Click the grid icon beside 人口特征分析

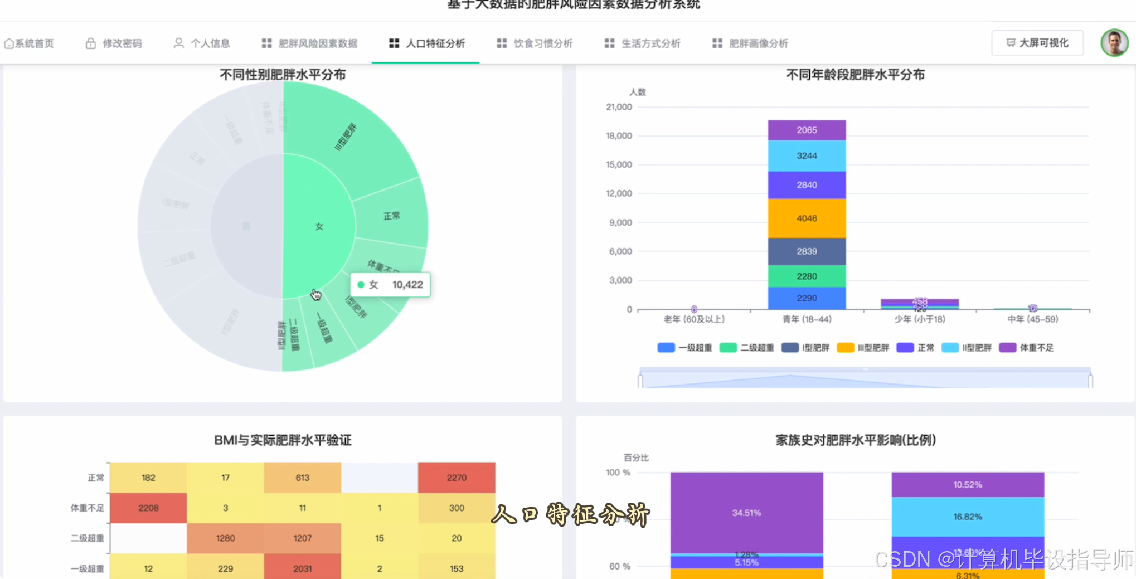[394, 43]
